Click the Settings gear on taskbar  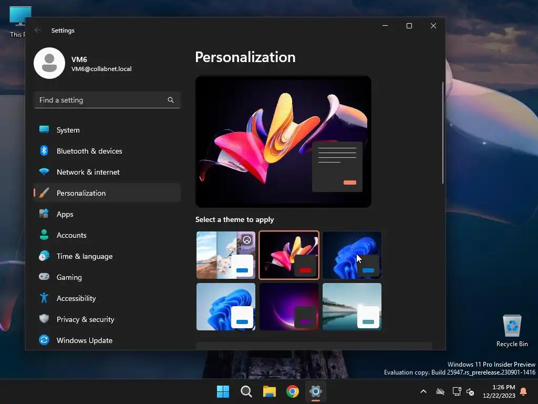[x=316, y=391]
